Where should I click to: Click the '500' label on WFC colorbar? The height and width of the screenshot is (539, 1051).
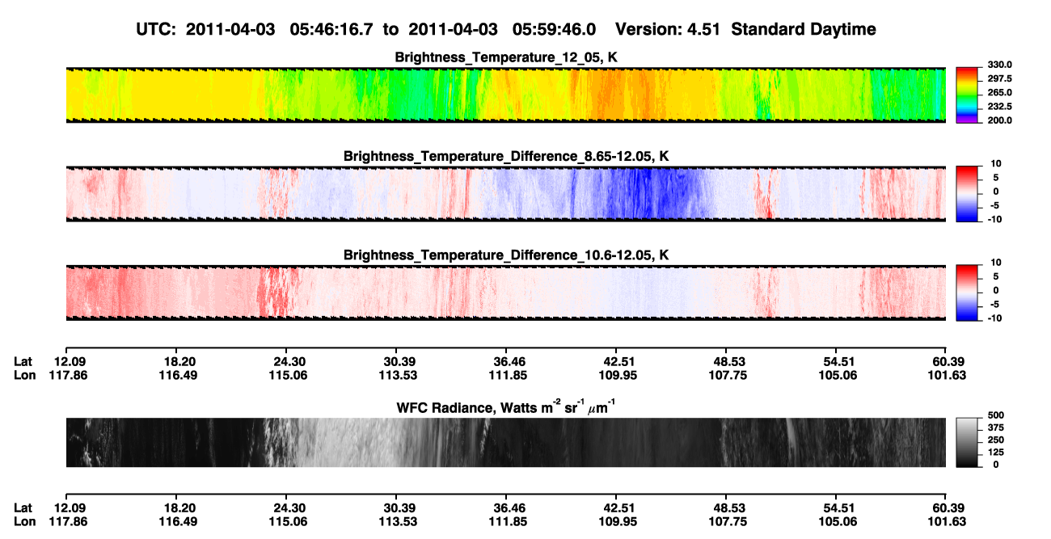[x=995, y=416]
